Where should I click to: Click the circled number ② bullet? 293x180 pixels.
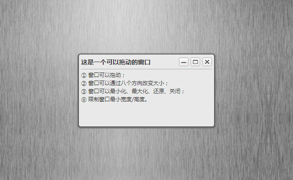point(84,83)
